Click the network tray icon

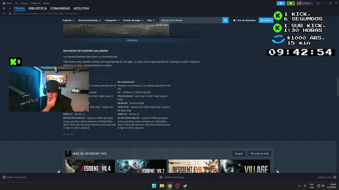pos(318,186)
